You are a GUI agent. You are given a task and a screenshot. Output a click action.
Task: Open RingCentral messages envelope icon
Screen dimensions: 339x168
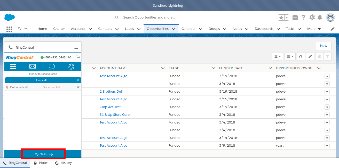tap(33, 67)
